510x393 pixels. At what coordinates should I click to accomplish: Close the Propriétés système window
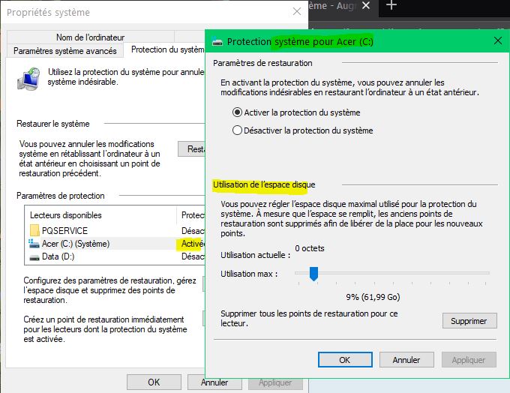[x=297, y=12]
